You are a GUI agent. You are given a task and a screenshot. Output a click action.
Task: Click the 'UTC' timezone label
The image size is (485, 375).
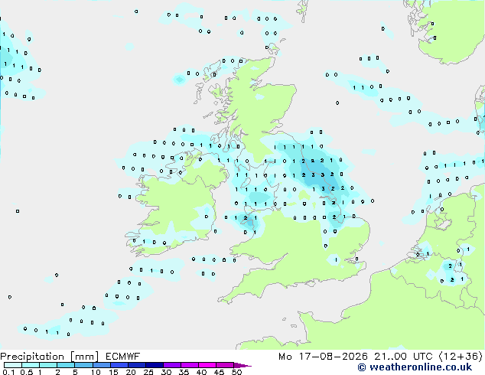pyautogui.click(x=423, y=357)
